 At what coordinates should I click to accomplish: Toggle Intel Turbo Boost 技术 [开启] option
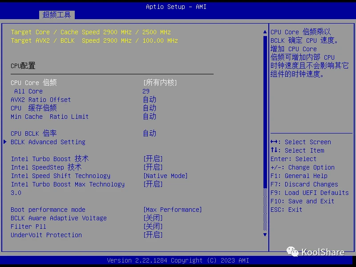coord(153,159)
